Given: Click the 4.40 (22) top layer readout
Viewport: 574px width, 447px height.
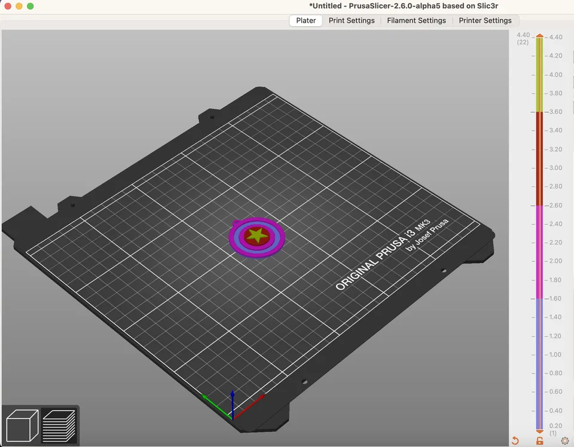Looking at the screenshot, I should pyautogui.click(x=523, y=38).
